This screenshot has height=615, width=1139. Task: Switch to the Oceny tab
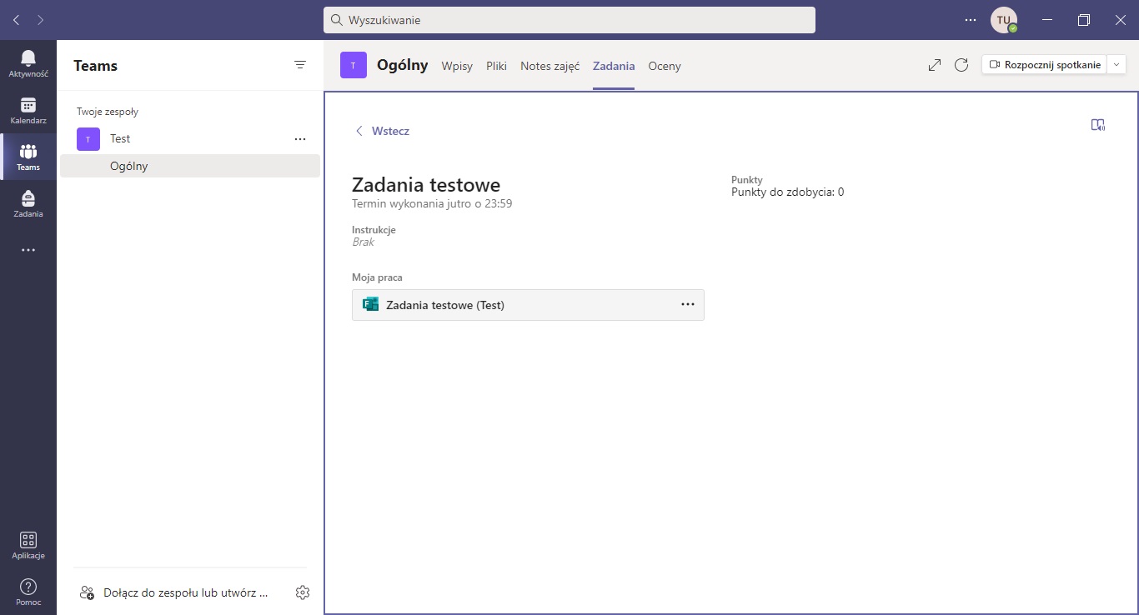click(x=664, y=66)
